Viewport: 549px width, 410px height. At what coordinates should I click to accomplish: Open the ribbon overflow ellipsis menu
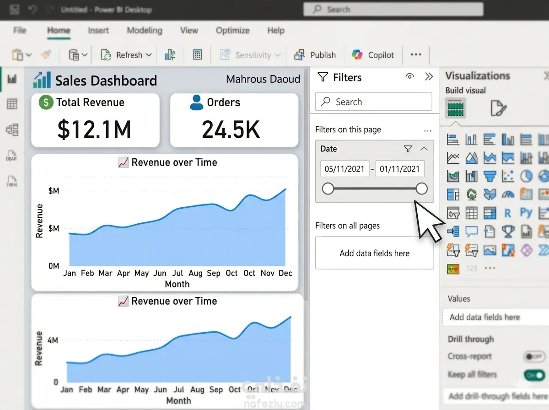pyautogui.click(x=416, y=54)
